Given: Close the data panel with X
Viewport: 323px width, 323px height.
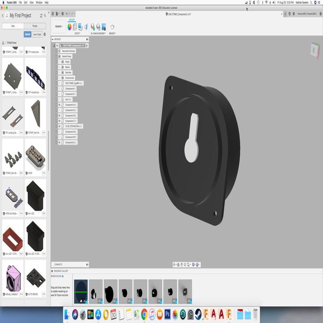Looking at the screenshot, I should pos(48,13).
